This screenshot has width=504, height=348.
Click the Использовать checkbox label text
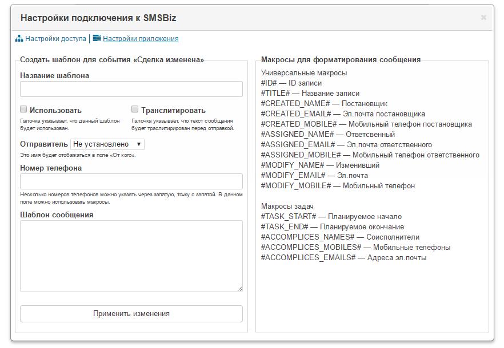click(x=55, y=110)
